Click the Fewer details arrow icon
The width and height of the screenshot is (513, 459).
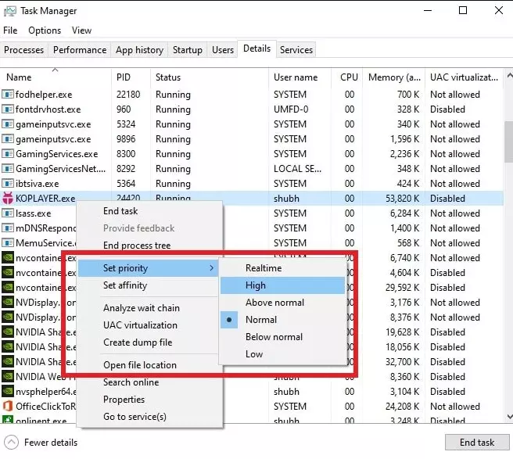(x=12, y=443)
